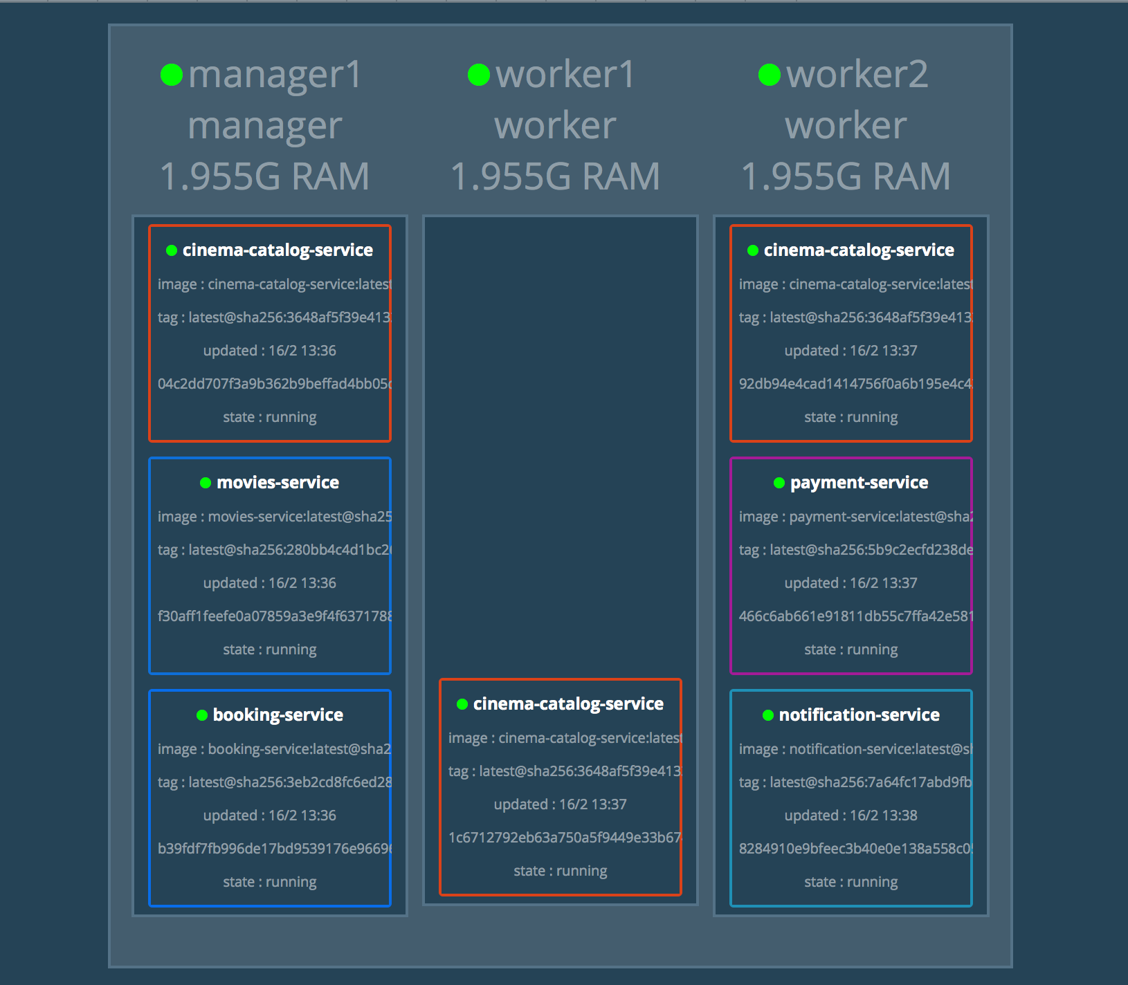The height and width of the screenshot is (985, 1128).
Task: Click the green status dot beside manager1
Action: click(x=172, y=73)
